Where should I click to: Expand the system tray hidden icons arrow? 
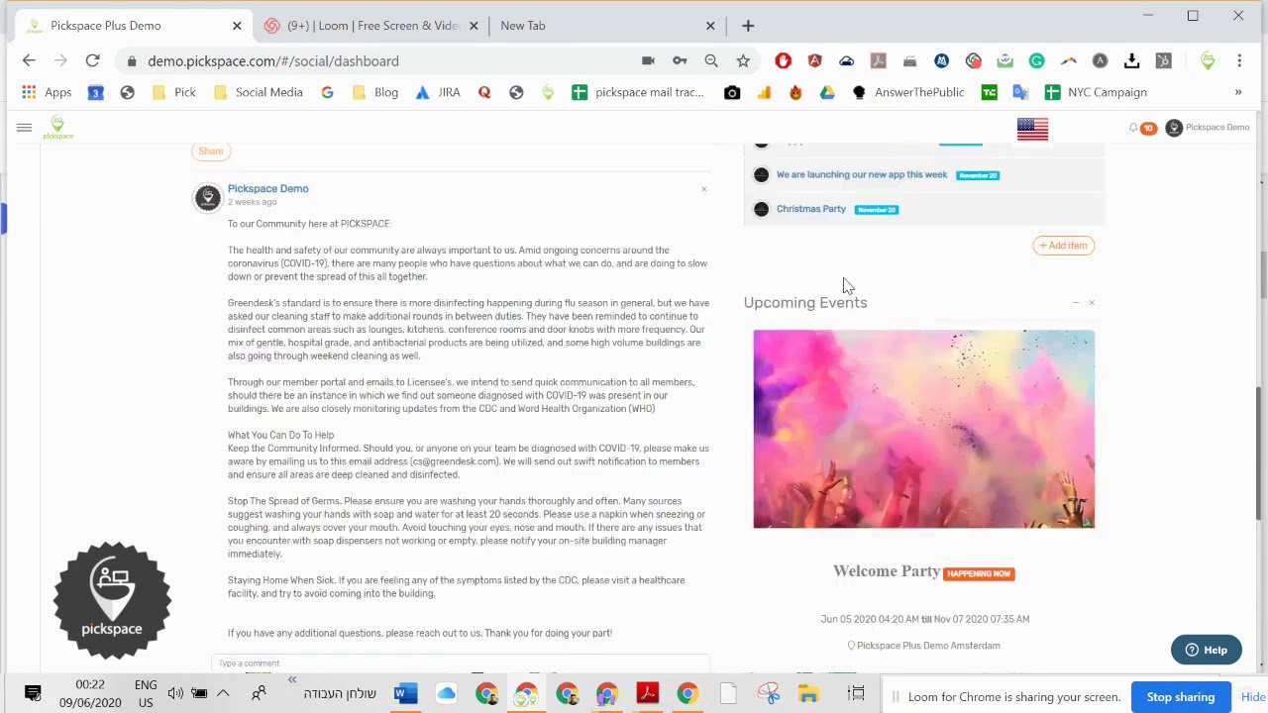point(223,694)
